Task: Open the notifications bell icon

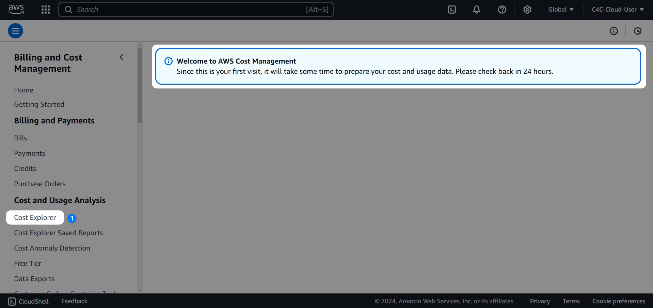Action: (477, 10)
